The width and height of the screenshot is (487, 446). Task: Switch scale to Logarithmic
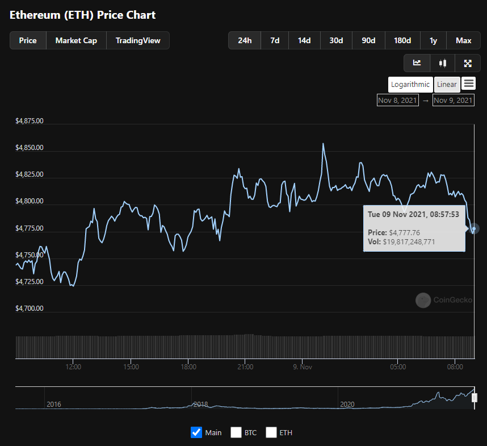(410, 85)
